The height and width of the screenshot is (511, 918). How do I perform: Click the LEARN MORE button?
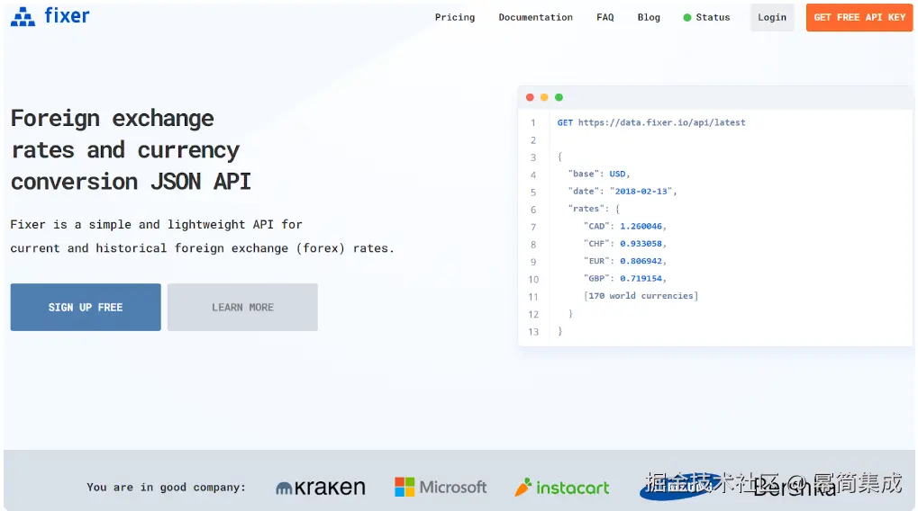point(242,307)
